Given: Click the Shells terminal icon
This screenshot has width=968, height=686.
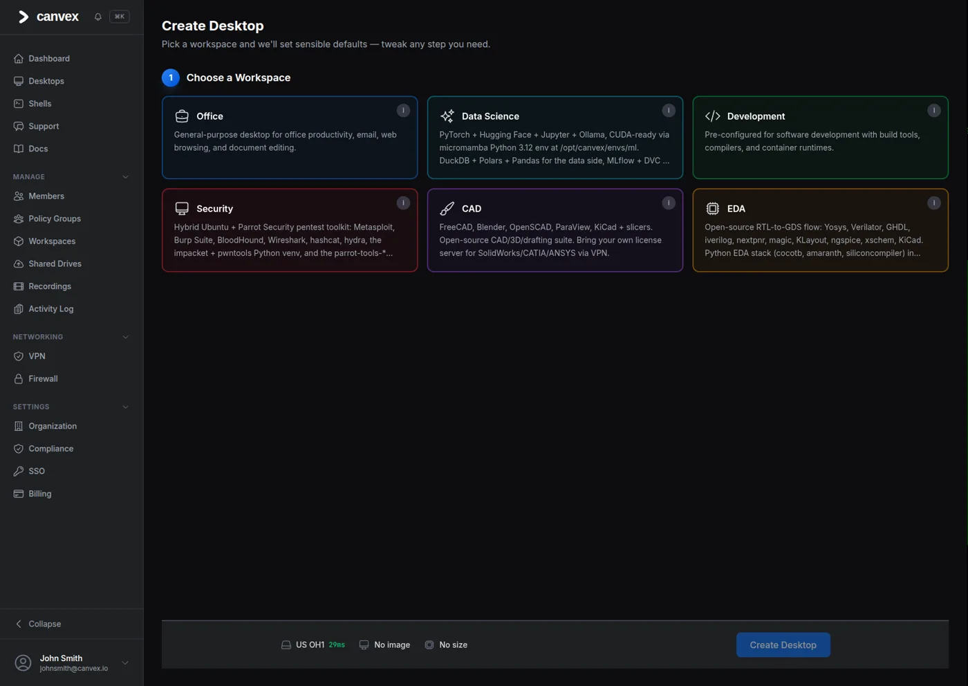Looking at the screenshot, I should [x=19, y=104].
